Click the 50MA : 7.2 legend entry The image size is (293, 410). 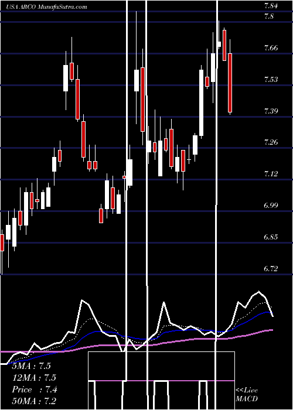[34, 401]
